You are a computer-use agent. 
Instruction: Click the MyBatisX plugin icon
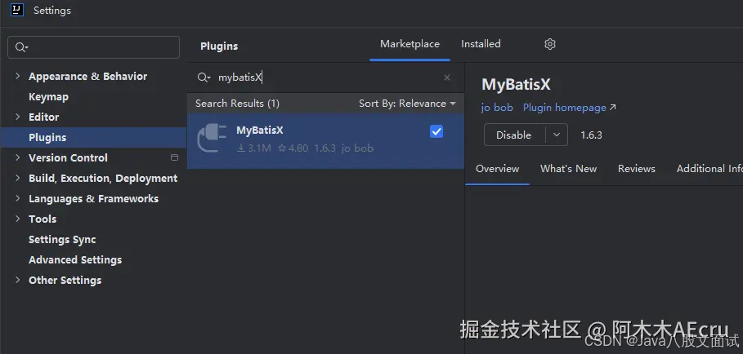212,138
